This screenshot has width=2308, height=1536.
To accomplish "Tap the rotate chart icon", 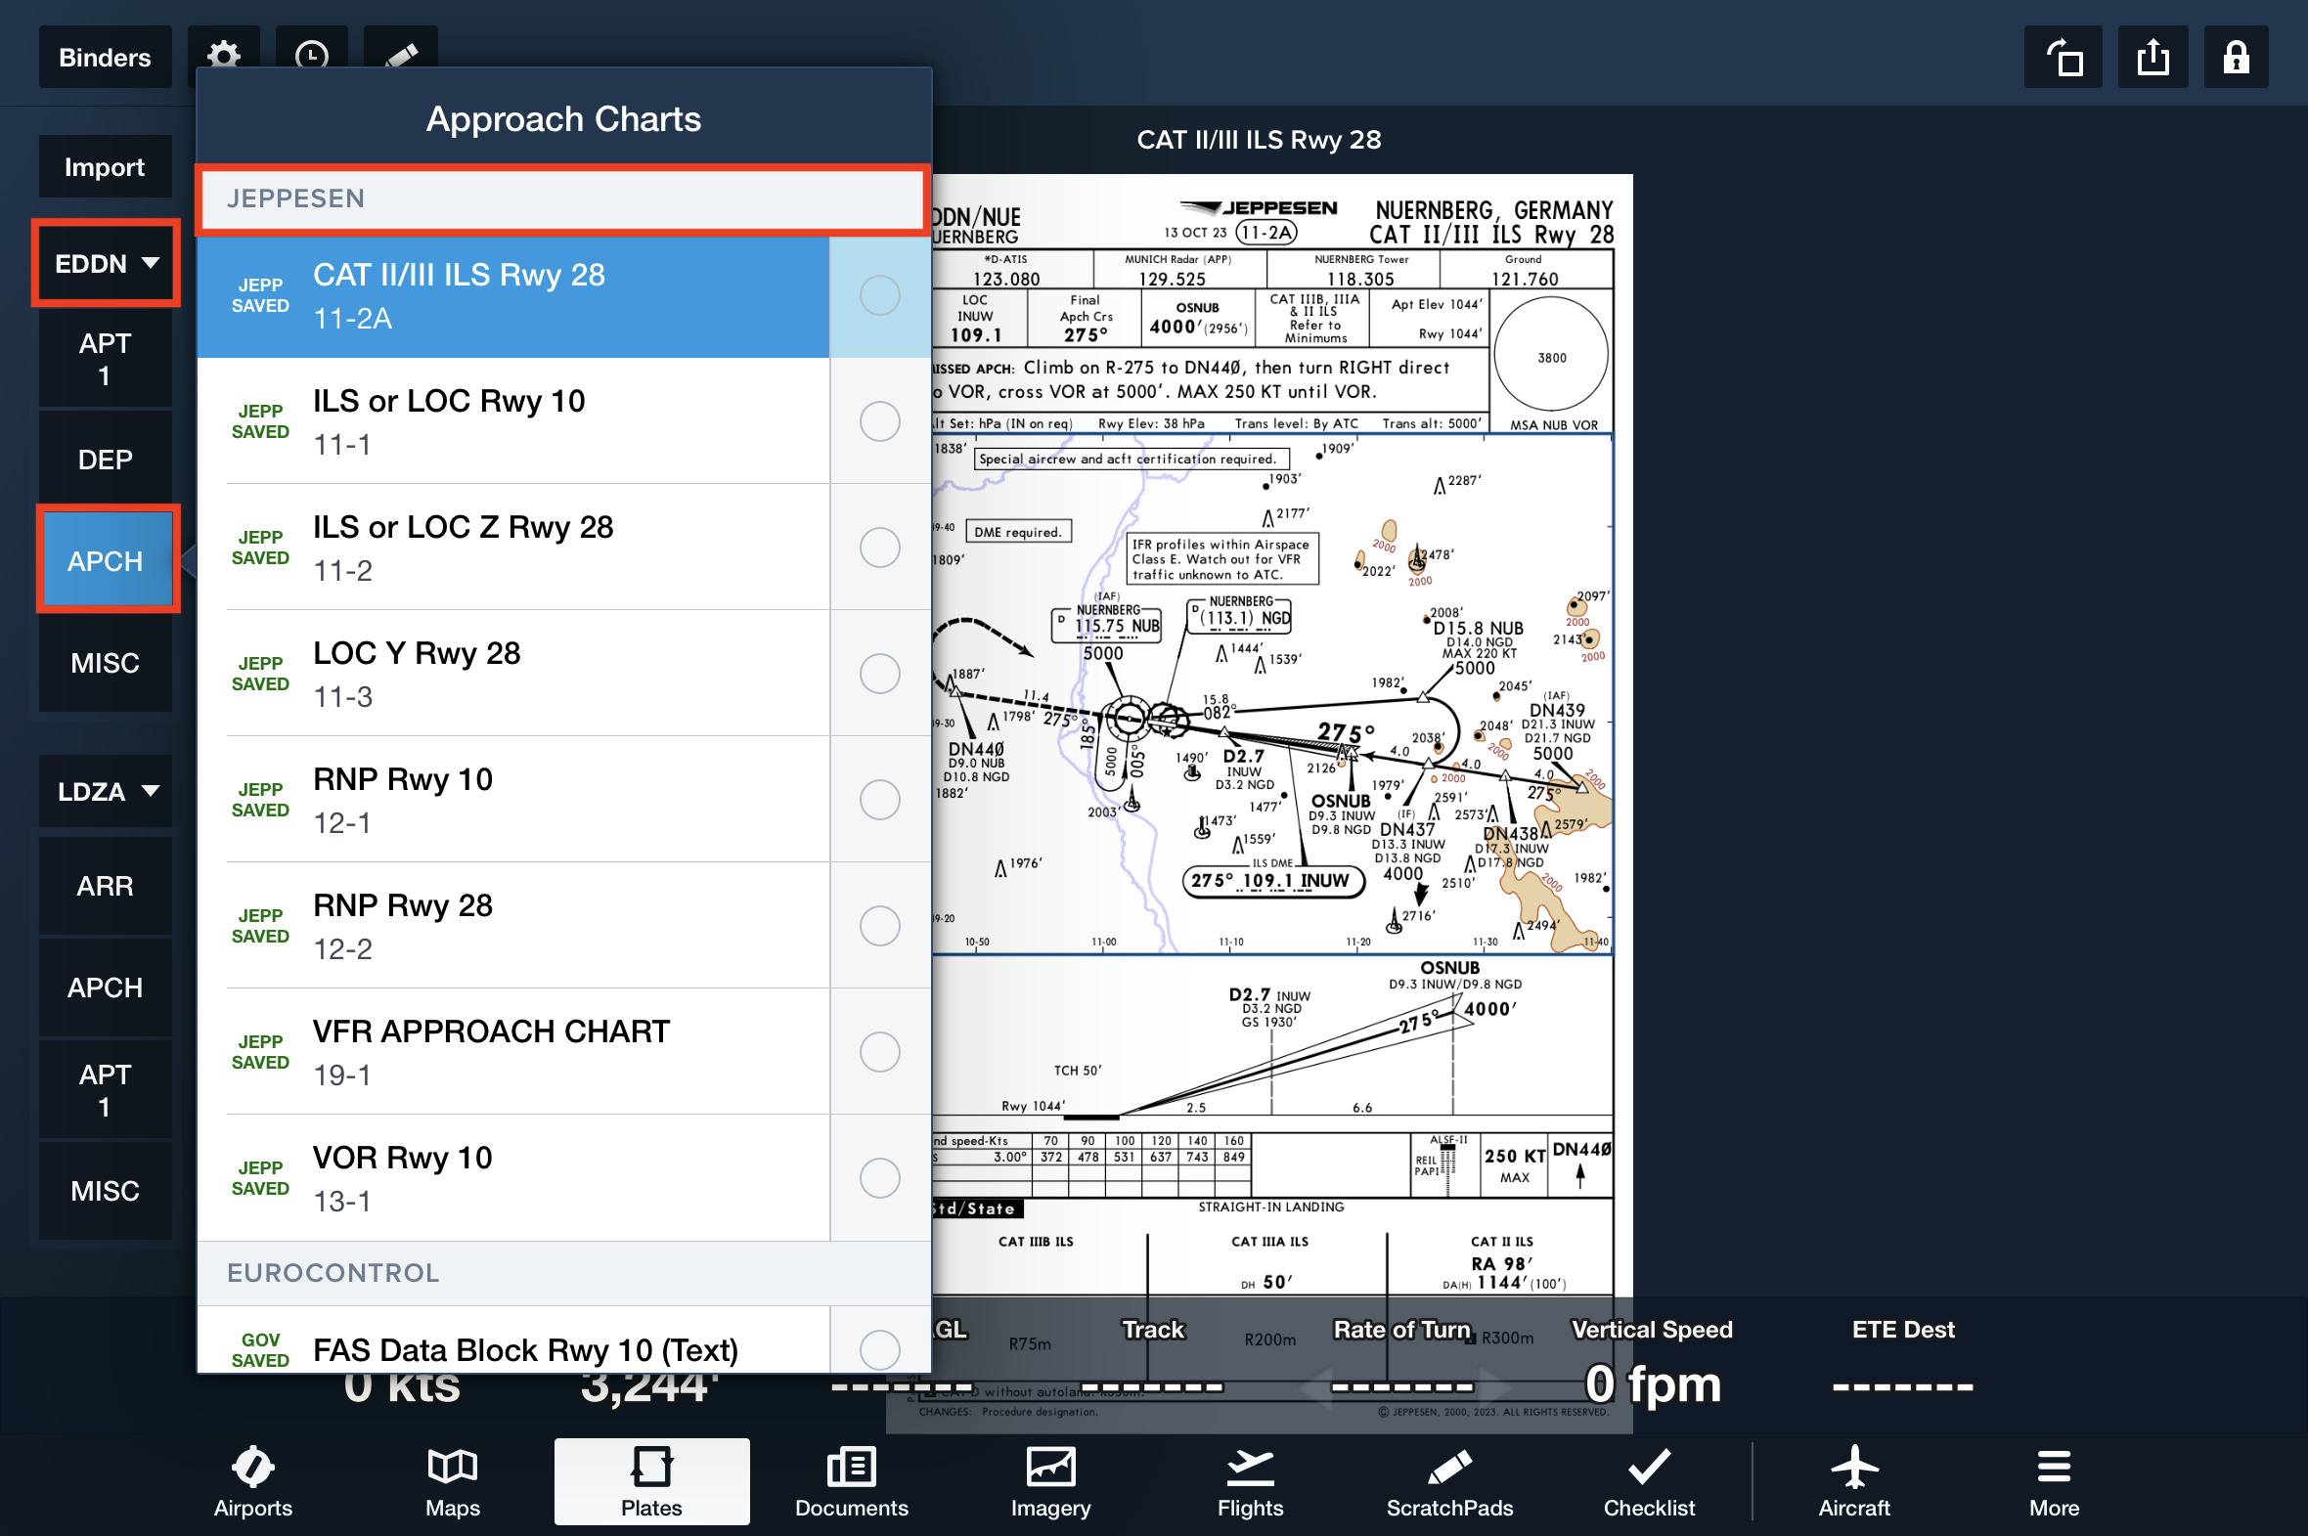I will tap(2064, 58).
